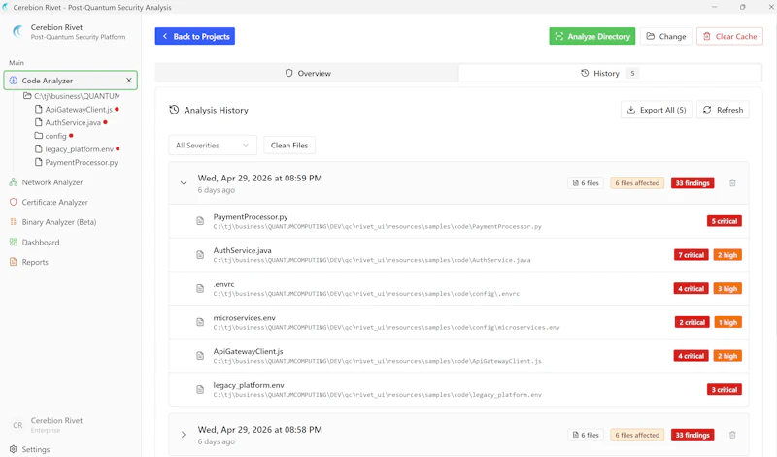The height and width of the screenshot is (457, 777).
Task: Close the Code Analyzer item with the X
Action: click(129, 81)
